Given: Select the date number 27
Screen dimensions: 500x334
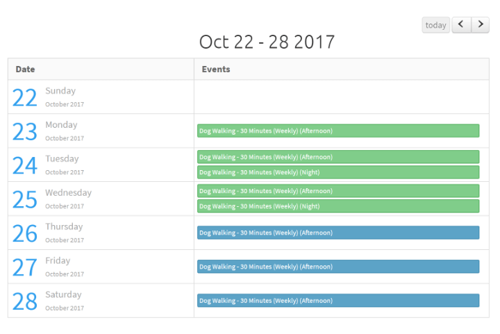Looking at the screenshot, I should pyautogui.click(x=25, y=268).
